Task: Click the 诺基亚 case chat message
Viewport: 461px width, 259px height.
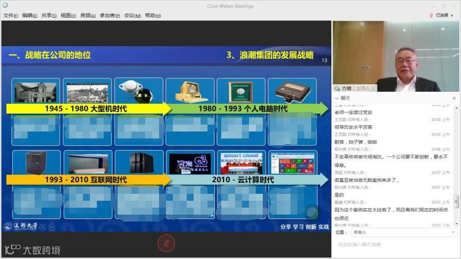Action: click(x=366, y=180)
